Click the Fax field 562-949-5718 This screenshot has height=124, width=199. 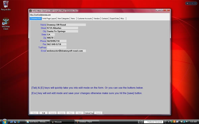click(x=56, y=44)
